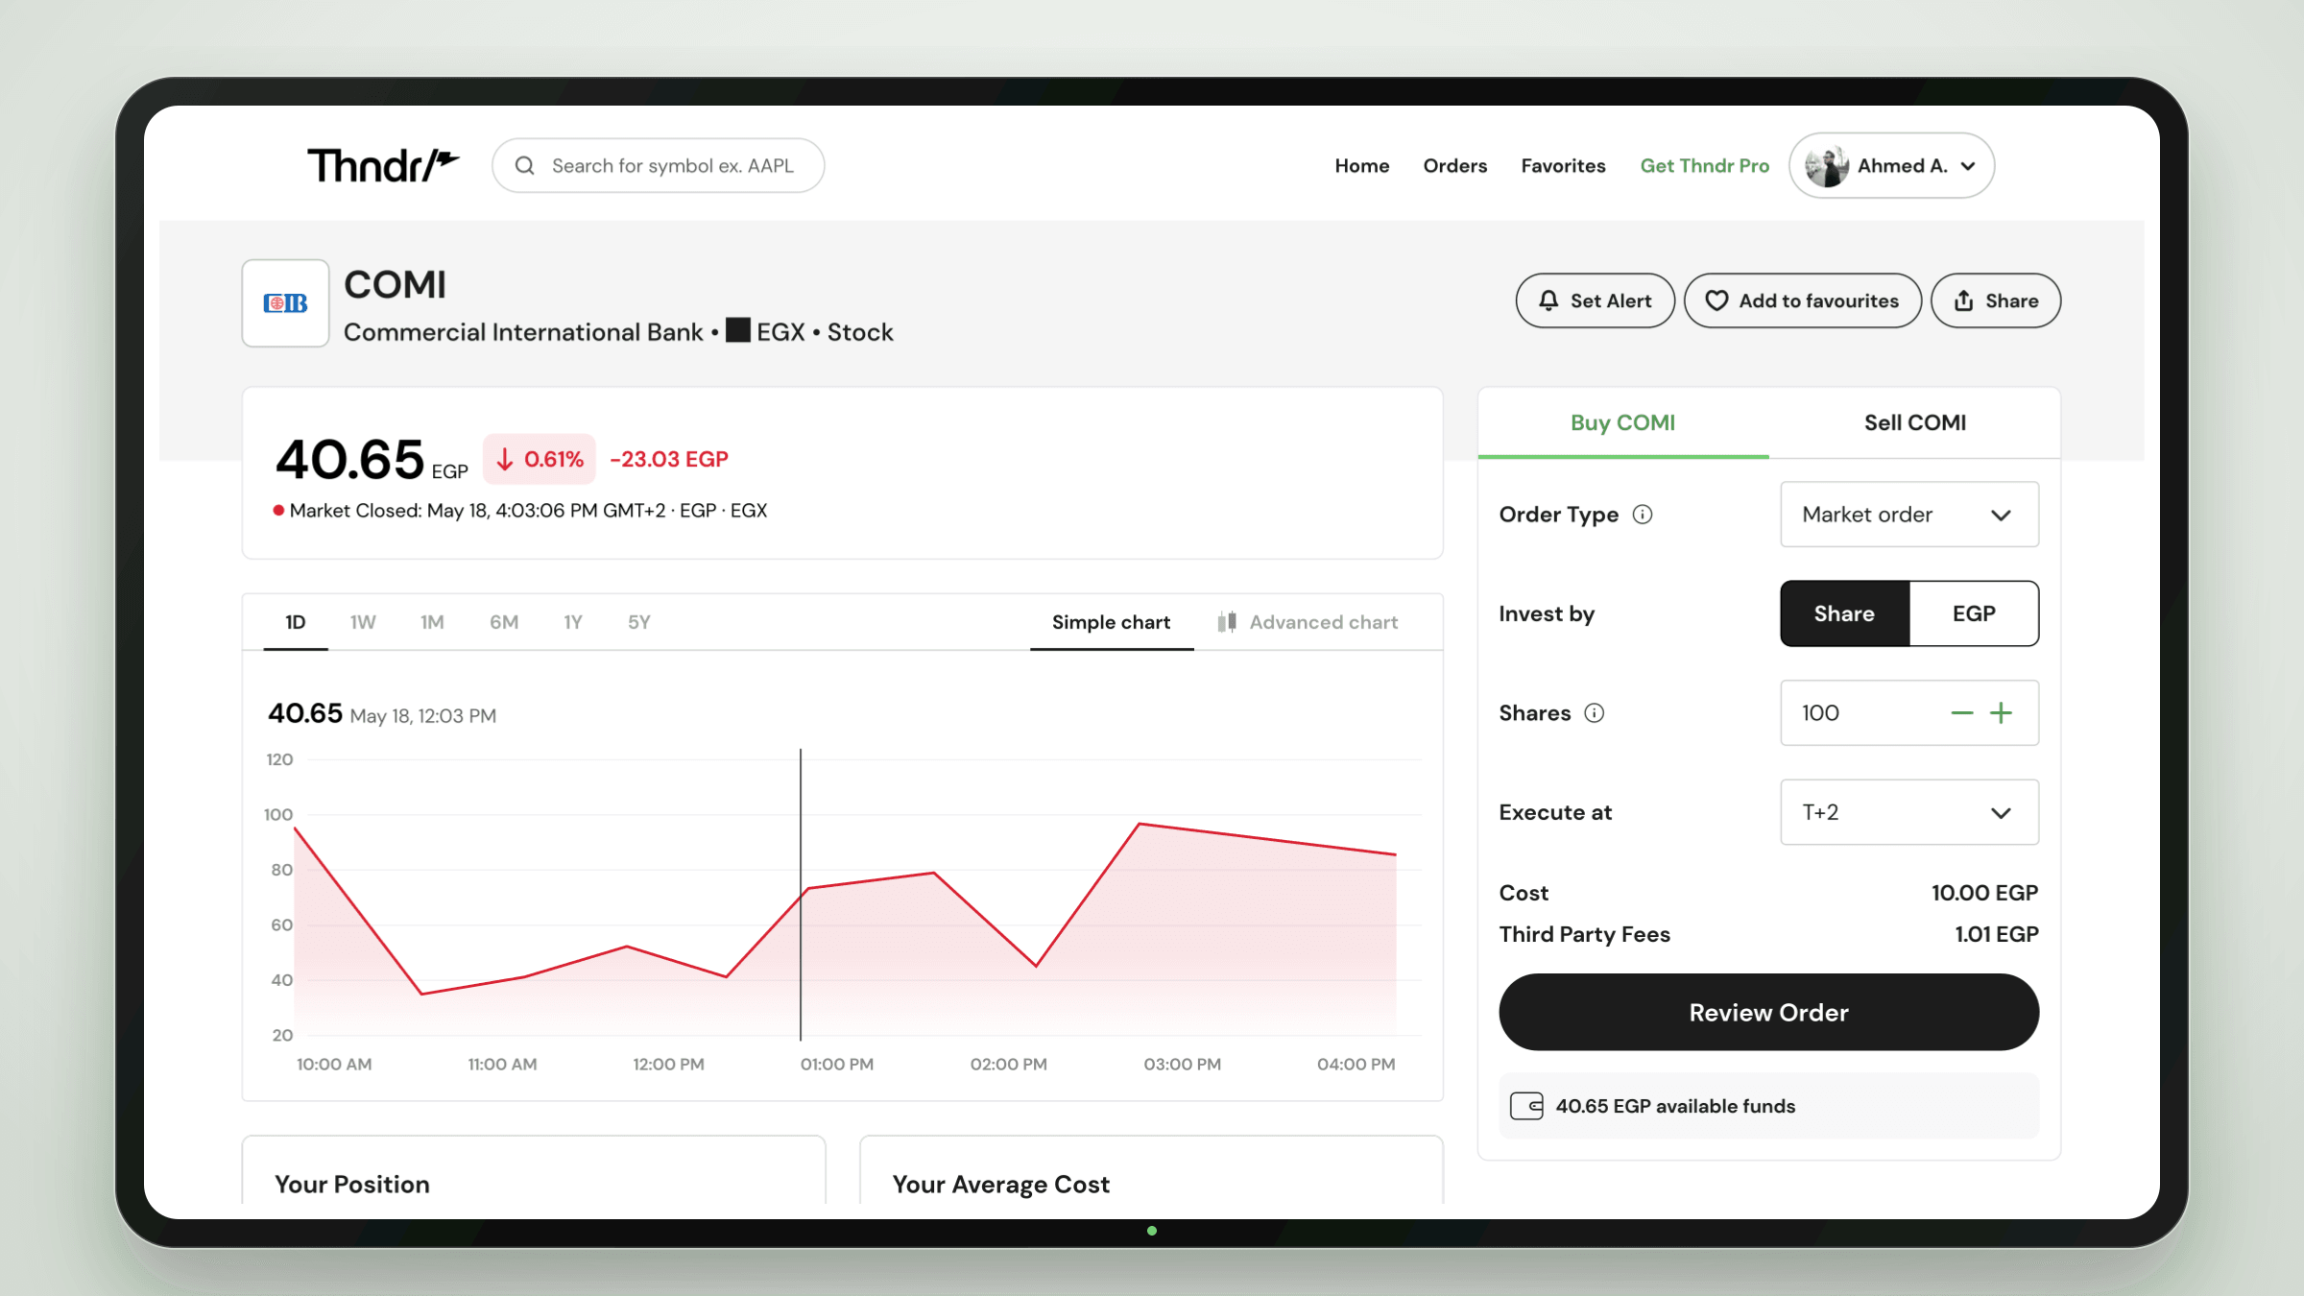
Task: Click the Thndr logo
Action: click(x=383, y=165)
